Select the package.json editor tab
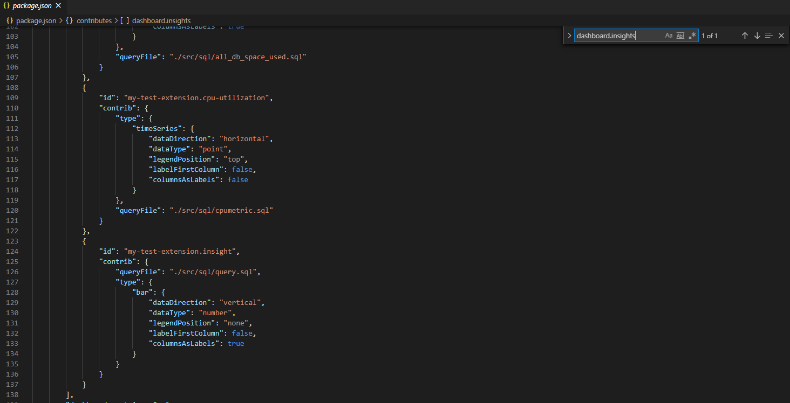 pos(32,6)
